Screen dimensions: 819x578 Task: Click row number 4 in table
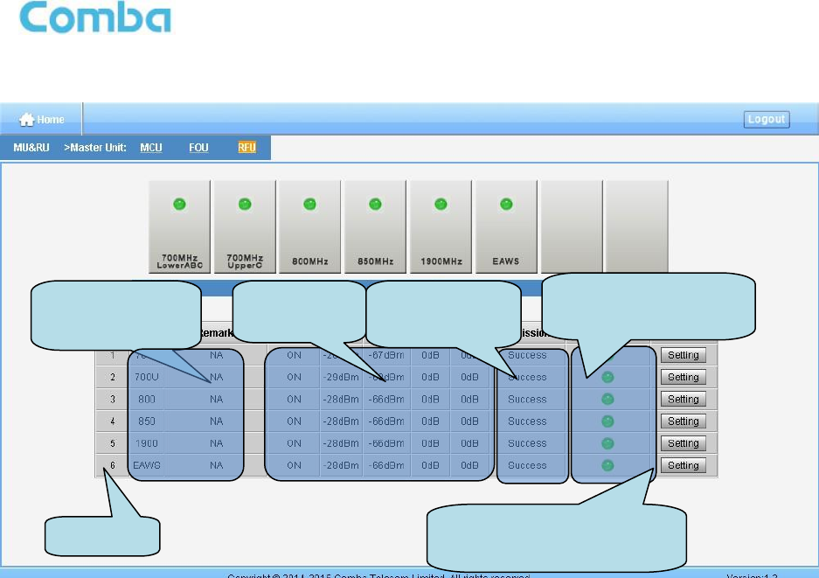112,421
